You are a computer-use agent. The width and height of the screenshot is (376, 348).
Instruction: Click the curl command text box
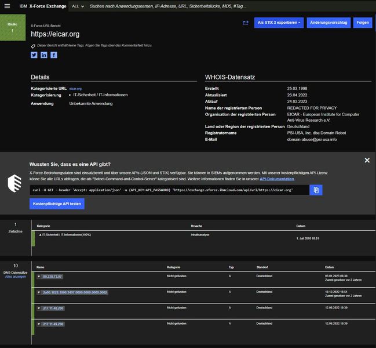pos(169,190)
